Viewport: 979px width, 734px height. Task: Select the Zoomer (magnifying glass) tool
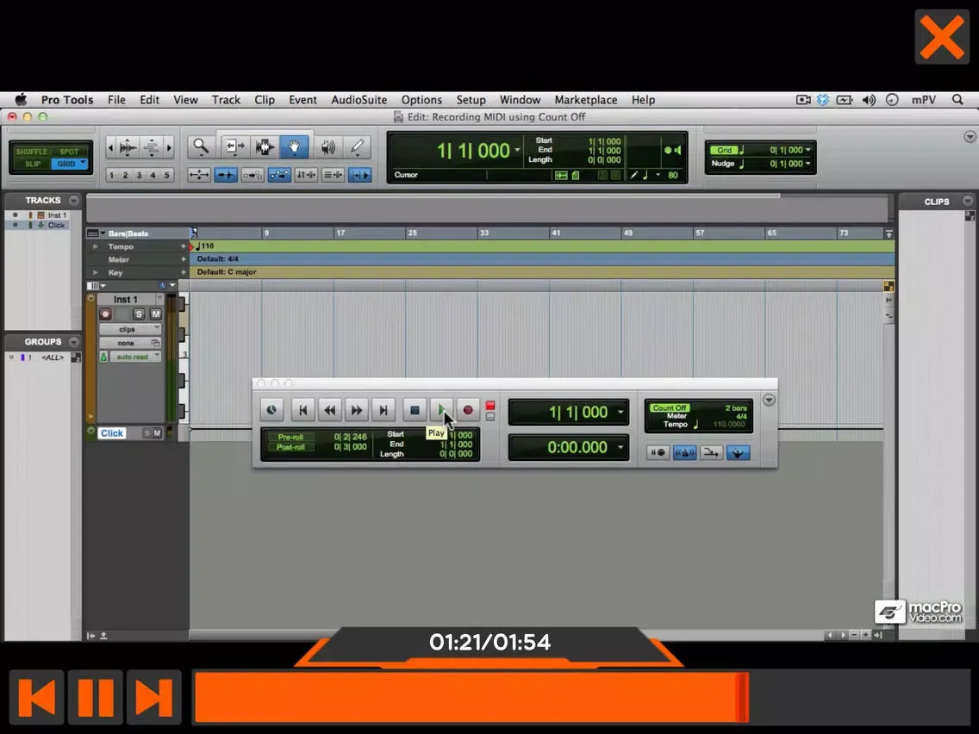tap(201, 147)
